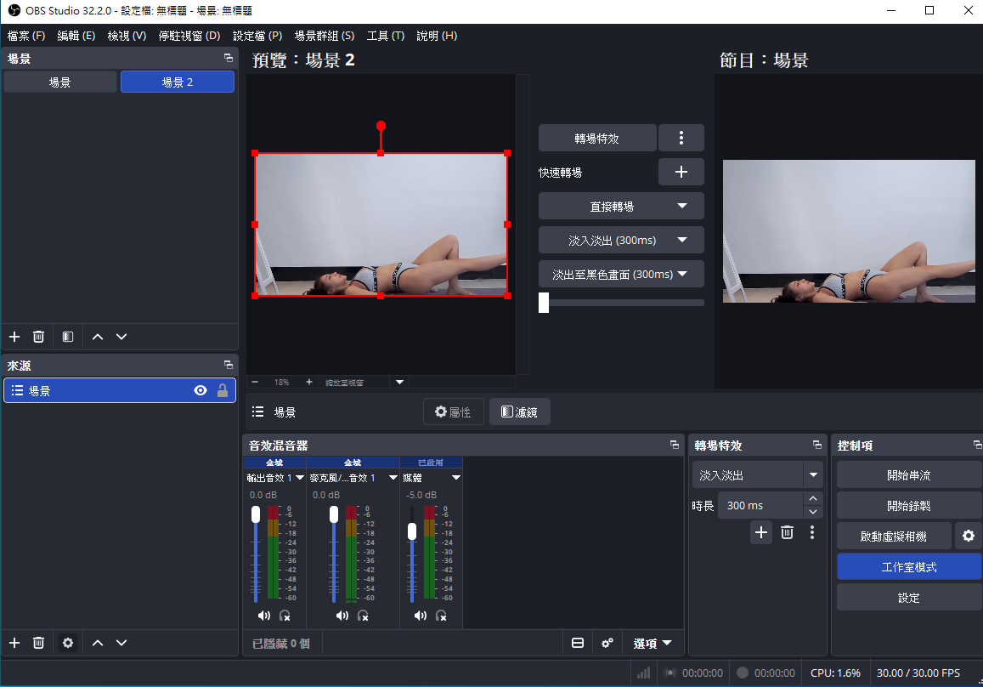This screenshot has width=983, height=687.
Task: Mute the 媒體 audio channel speaker
Action: tap(420, 616)
